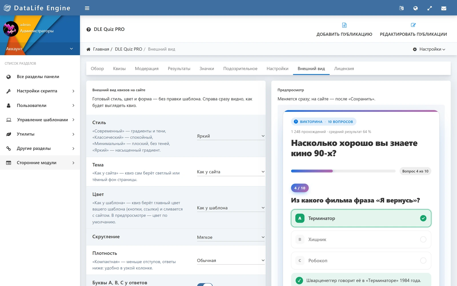Open the Лицензия tab
Screen dimensions: 457x286
(x=344, y=69)
